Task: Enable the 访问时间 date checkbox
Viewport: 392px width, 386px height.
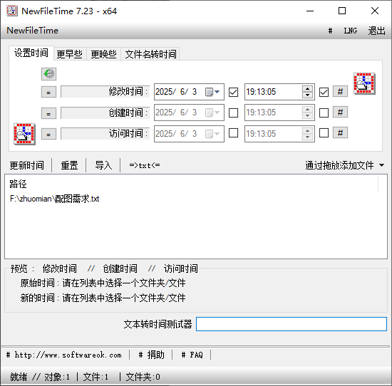Action: click(234, 133)
